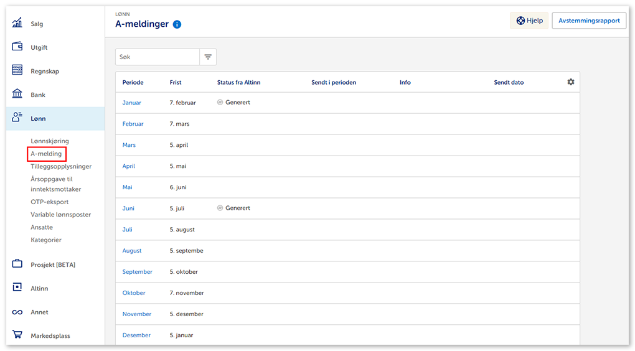
Task: Click the Utgift wallet icon
Action: point(17,47)
